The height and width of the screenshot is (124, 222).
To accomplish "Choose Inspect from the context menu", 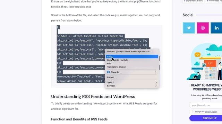I will (x=132, y=77).
